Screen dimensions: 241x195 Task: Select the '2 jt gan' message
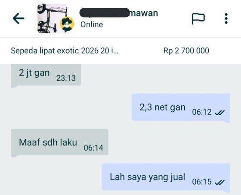(46, 75)
